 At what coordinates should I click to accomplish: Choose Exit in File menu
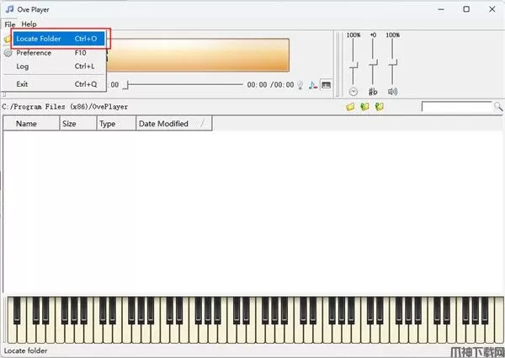point(55,84)
